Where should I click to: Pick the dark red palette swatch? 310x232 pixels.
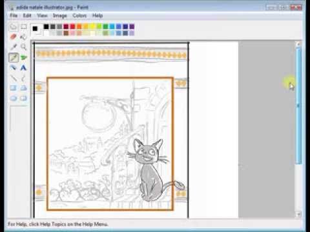coord(66,26)
